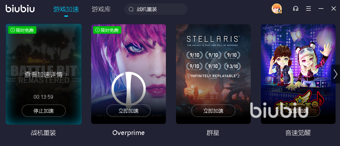Screen dimensions: 340x146
Task: Select the Overprime game cover
Action: [x=128, y=74]
